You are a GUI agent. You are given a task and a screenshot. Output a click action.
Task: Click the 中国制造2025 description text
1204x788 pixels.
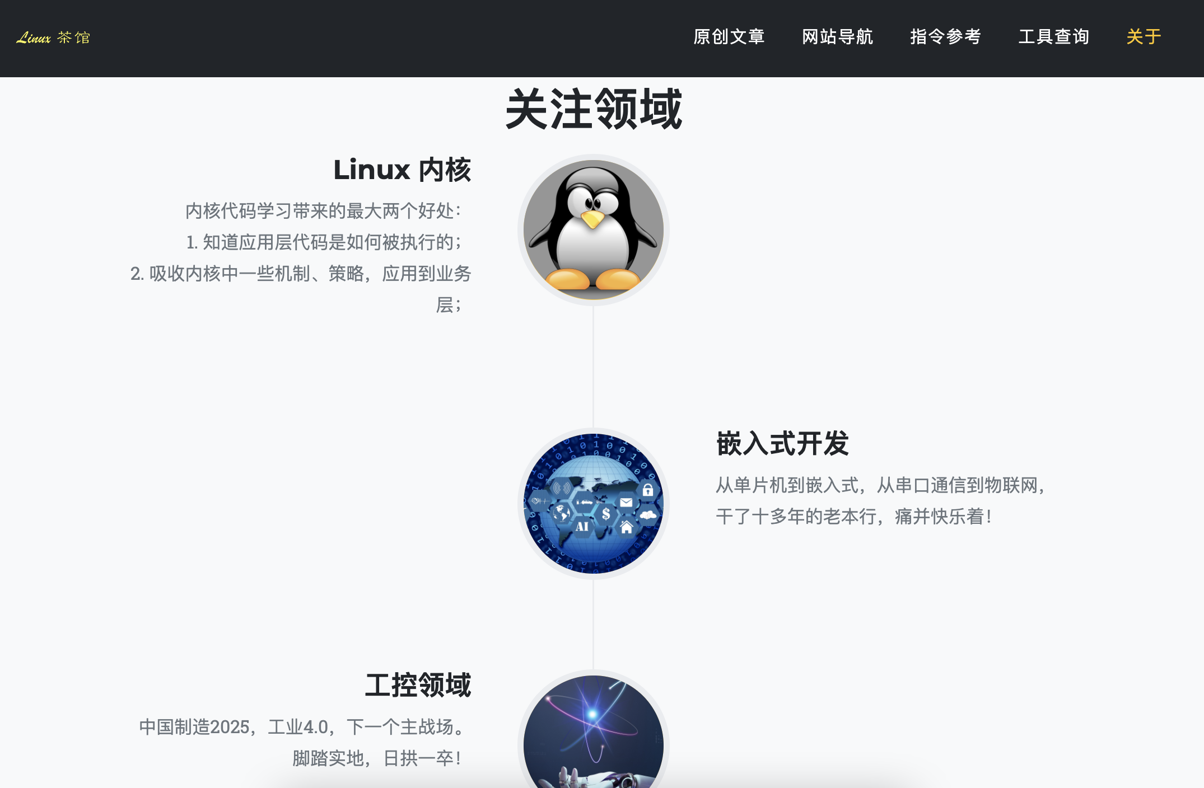[301, 727]
